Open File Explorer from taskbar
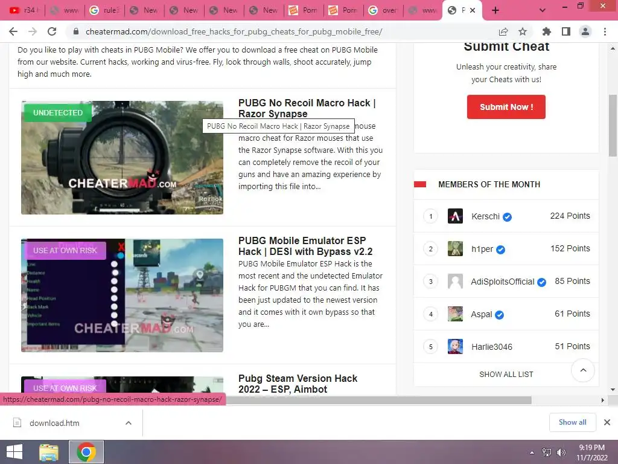The height and width of the screenshot is (464, 618). tap(49, 452)
